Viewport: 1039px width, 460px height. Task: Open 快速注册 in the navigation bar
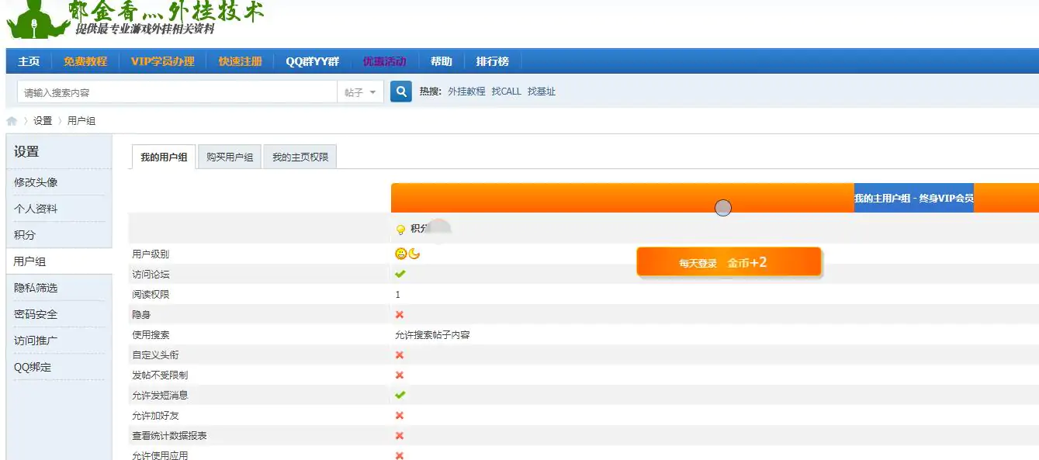tap(241, 61)
